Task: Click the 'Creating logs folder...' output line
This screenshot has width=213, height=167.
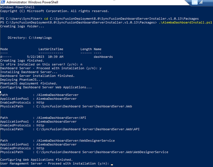Action: point(22,26)
